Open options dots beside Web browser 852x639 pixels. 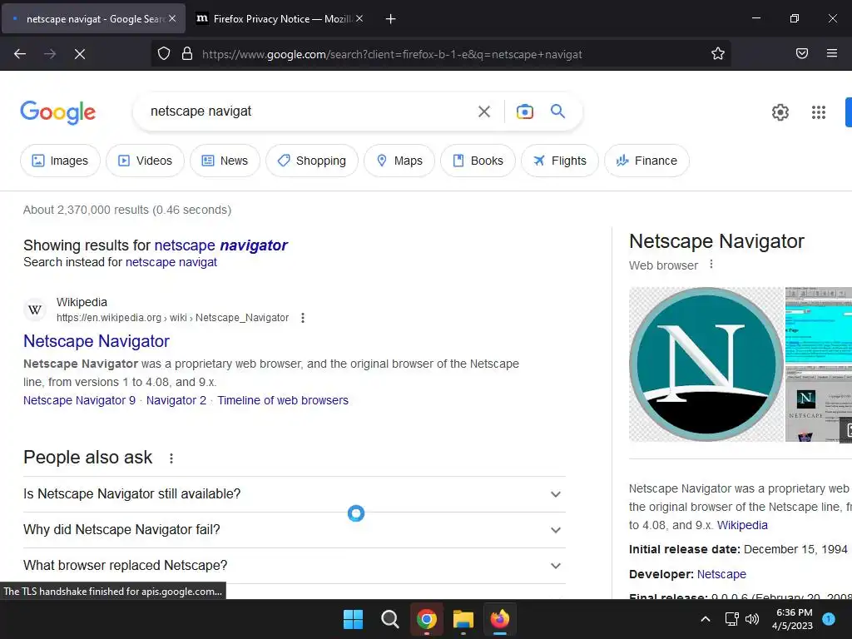pos(711,265)
